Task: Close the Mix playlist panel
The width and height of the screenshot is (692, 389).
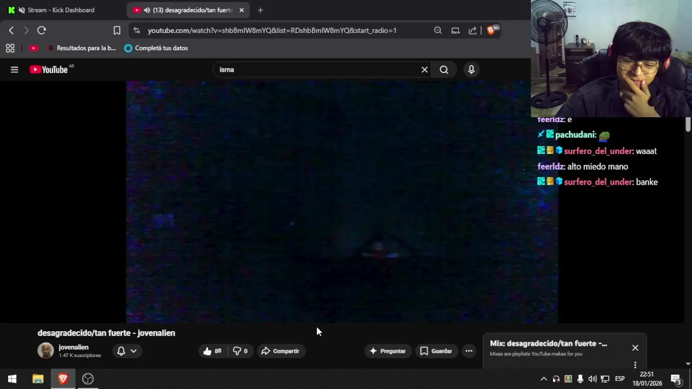Action: 635,348
